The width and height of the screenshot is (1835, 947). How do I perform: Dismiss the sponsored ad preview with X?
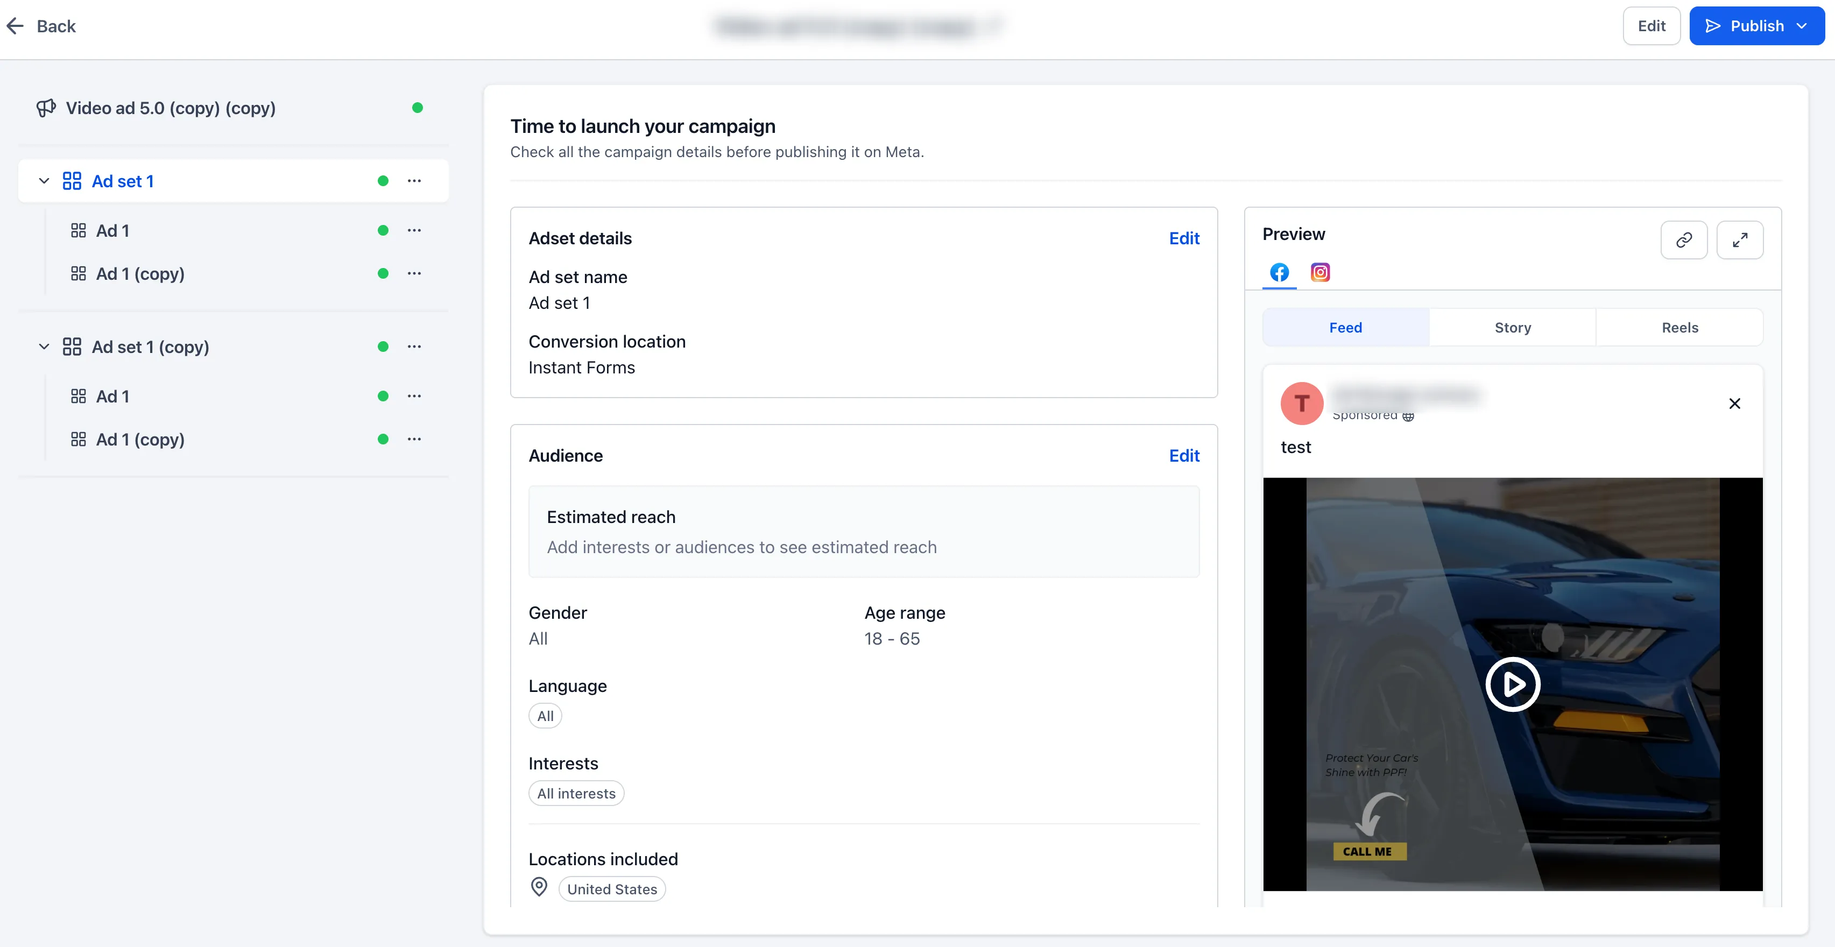[x=1734, y=404]
